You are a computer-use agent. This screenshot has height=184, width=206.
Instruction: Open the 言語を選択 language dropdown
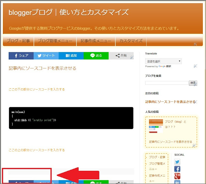[164, 61]
